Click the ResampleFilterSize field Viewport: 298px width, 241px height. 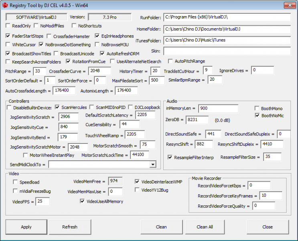click(272, 157)
